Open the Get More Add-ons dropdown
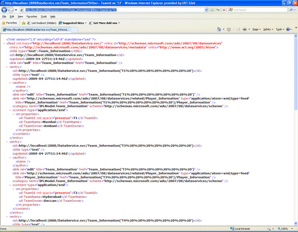Screen dimensions: 298x232 [x=104, y=23]
